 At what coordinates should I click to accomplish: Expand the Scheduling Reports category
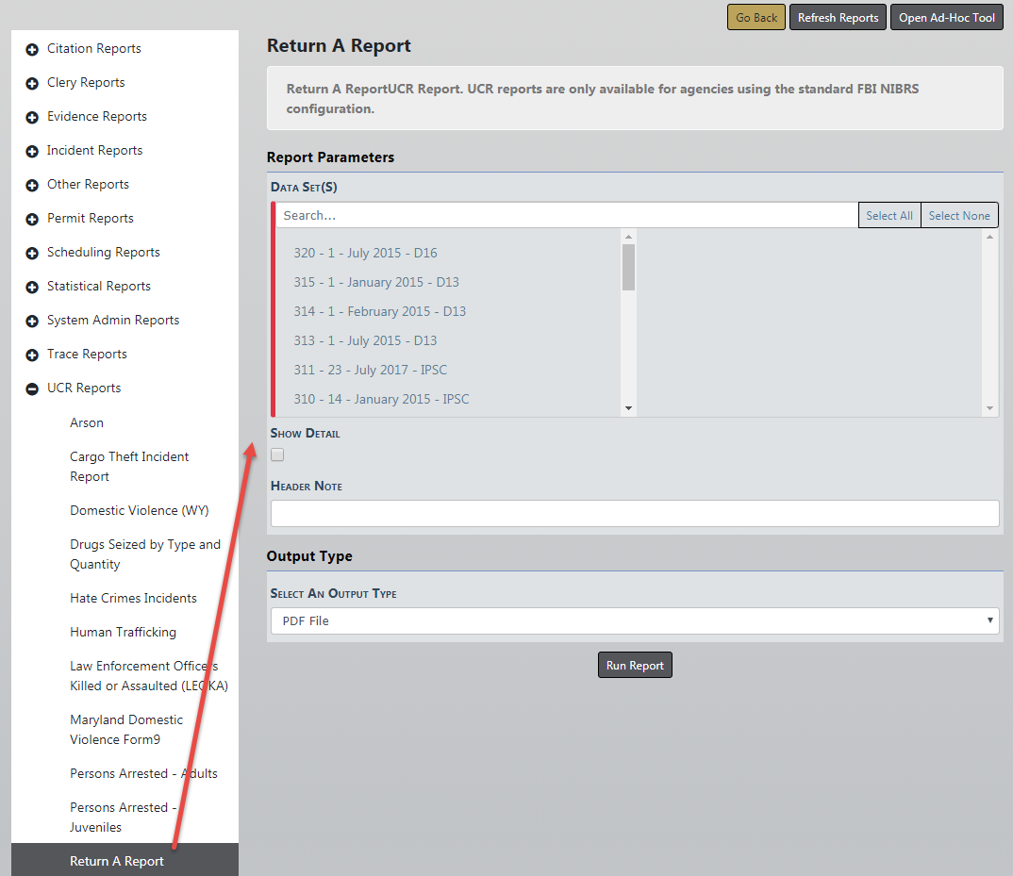[103, 253]
